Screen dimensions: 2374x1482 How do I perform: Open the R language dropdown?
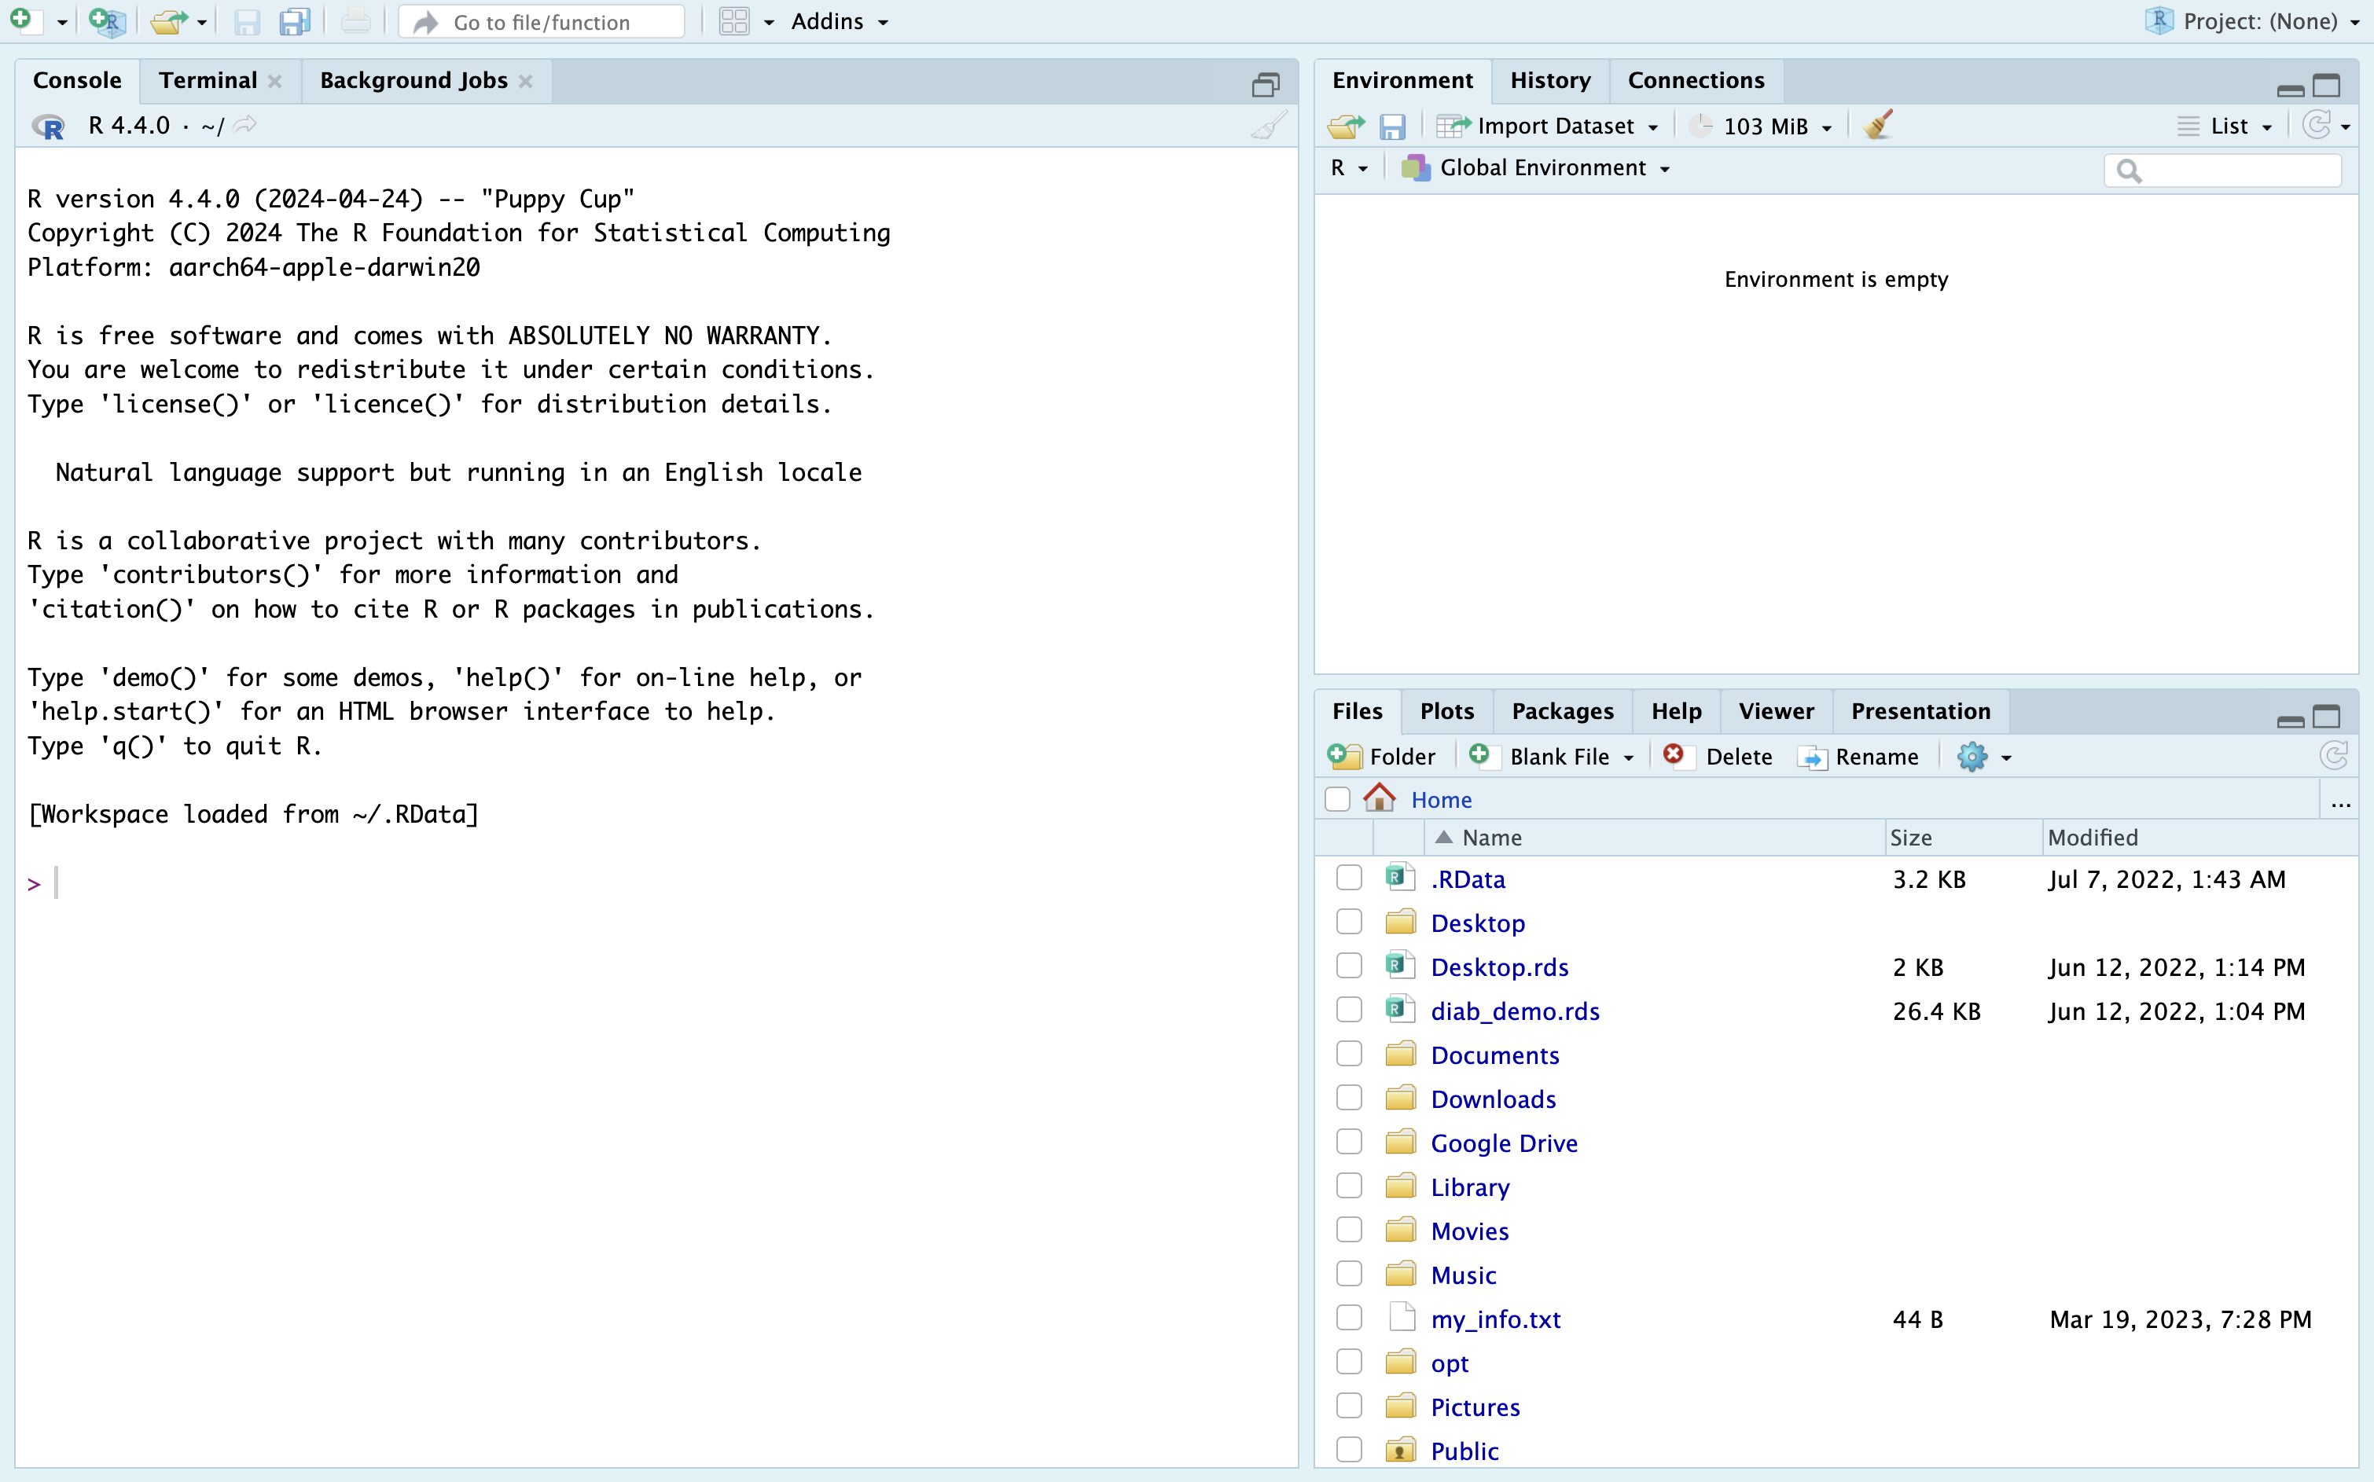[1348, 169]
